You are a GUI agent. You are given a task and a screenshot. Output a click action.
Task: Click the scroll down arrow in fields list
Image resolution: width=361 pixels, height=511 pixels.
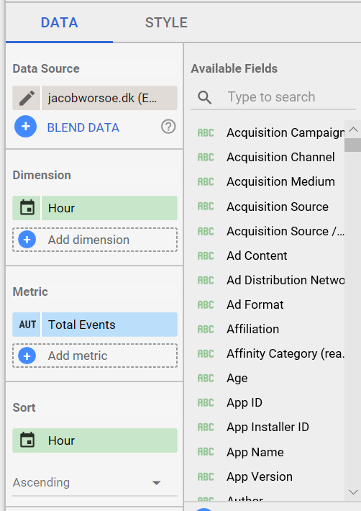[x=353, y=492]
